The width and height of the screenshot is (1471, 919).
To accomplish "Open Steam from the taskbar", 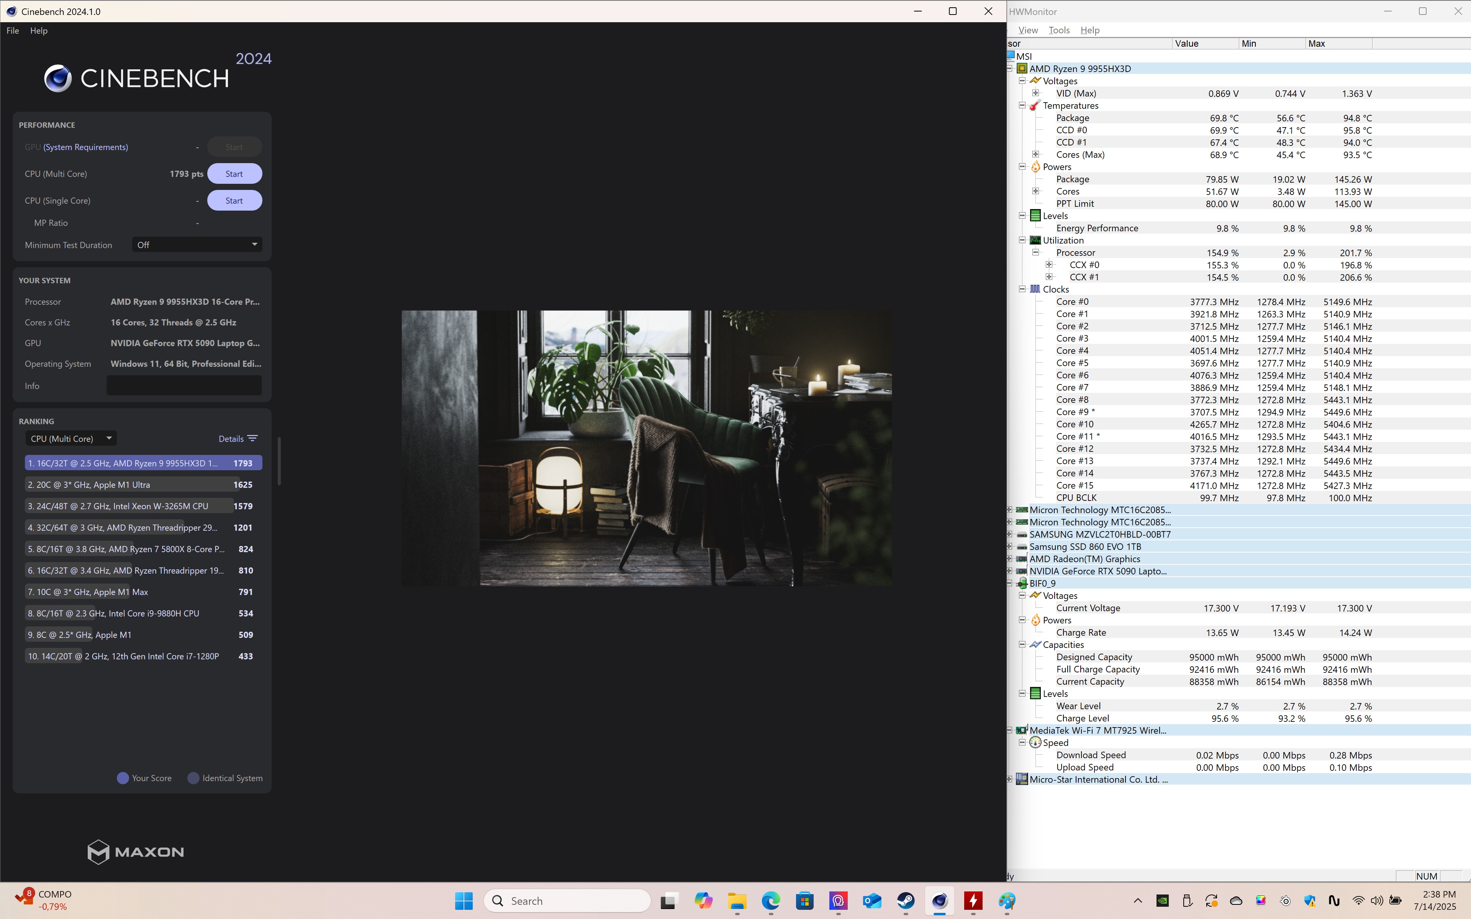I will [906, 901].
